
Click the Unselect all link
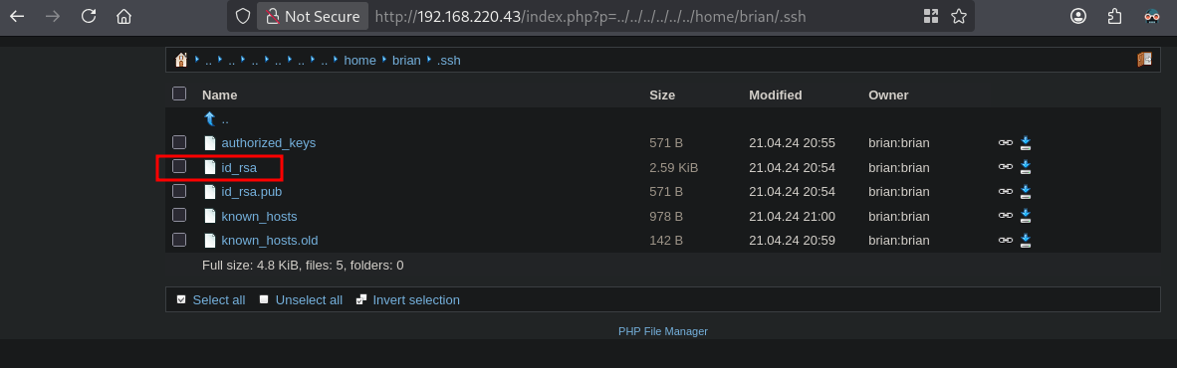coord(309,299)
